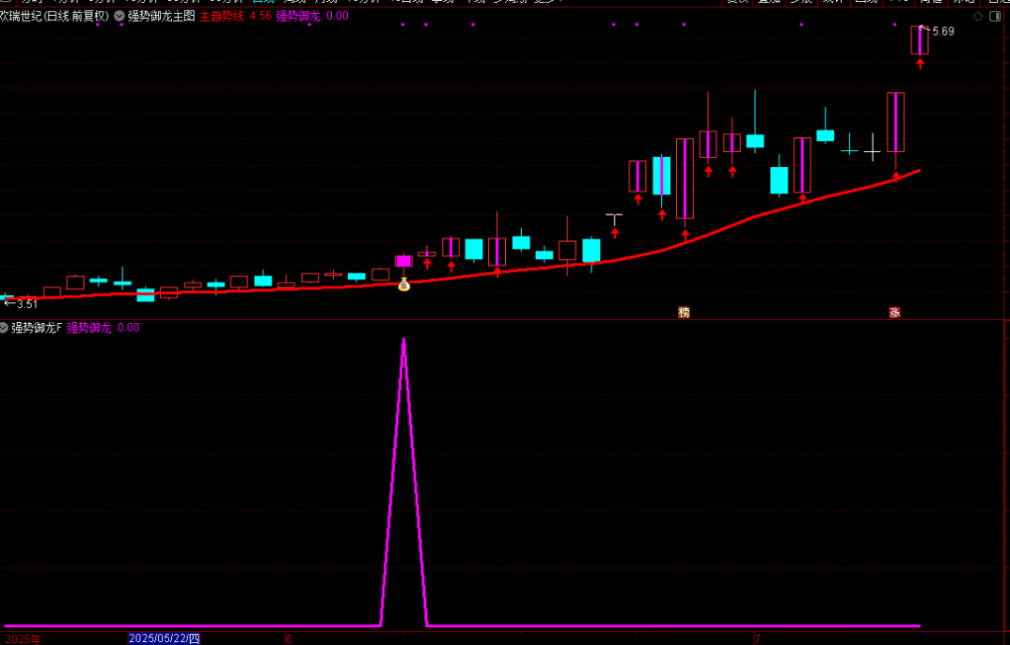Click the white cross doji candlestick

(872, 151)
